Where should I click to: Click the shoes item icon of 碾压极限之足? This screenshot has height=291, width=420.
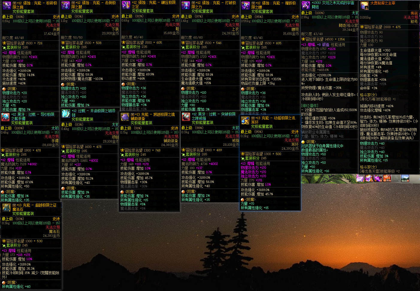click(126, 5)
